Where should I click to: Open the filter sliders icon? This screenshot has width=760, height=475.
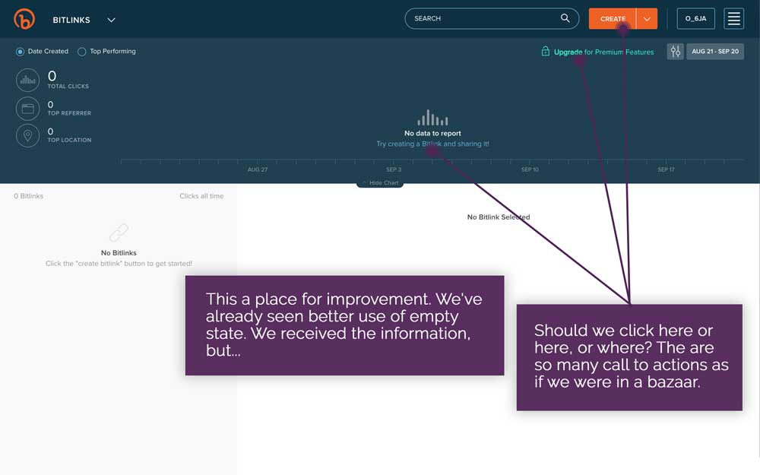(675, 52)
